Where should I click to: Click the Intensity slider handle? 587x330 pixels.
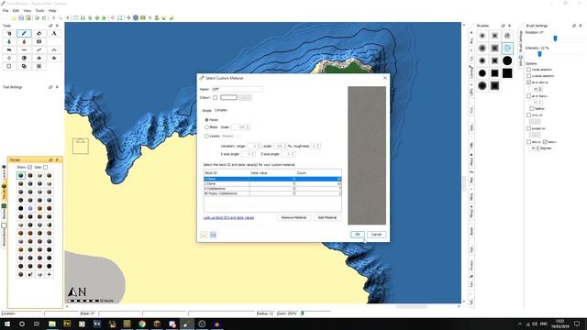pos(539,54)
